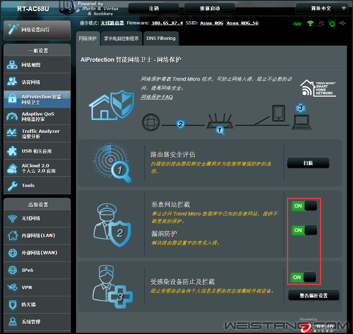Viewport: 353px width, 334px height.
Task: Click the 恶意网站拦截 heading text
Action: 171,205
